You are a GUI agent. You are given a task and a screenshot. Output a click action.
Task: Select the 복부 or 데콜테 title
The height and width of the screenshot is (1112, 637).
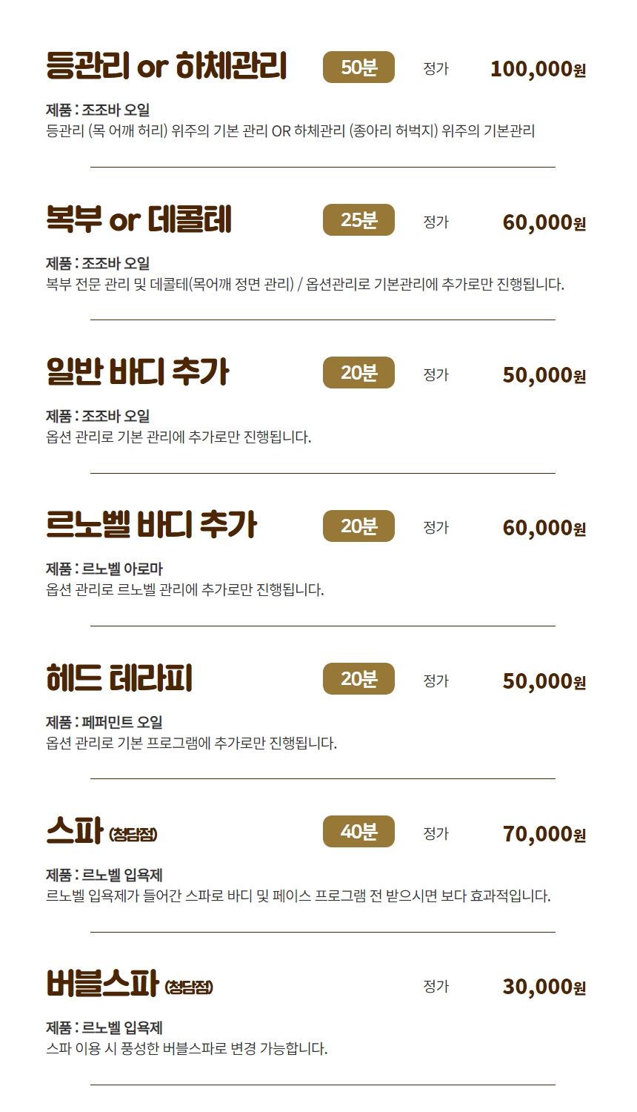tap(139, 220)
